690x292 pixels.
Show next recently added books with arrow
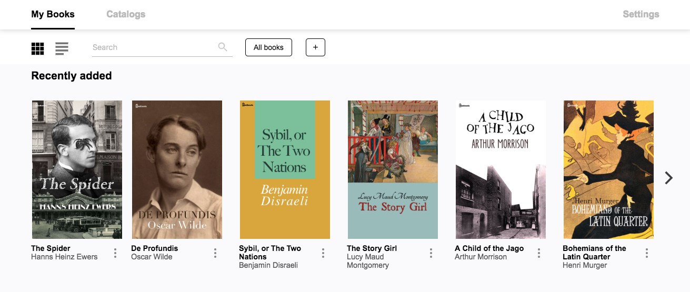668,178
